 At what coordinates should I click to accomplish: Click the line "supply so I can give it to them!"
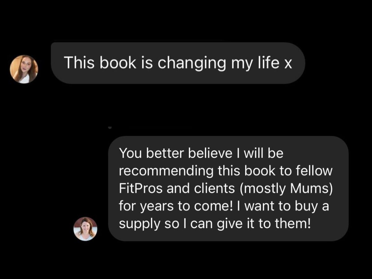click(215, 224)
